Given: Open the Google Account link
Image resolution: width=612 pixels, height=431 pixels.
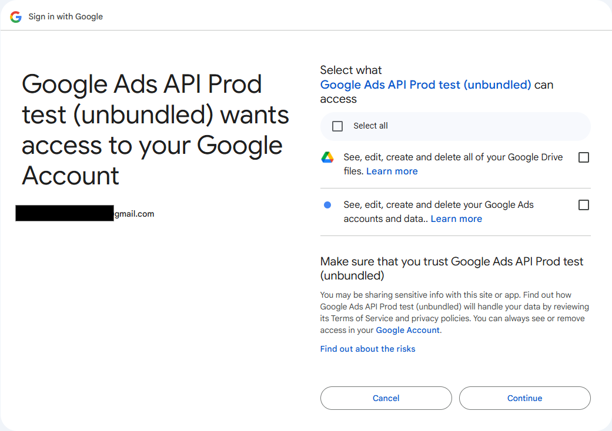Looking at the screenshot, I should coord(407,330).
